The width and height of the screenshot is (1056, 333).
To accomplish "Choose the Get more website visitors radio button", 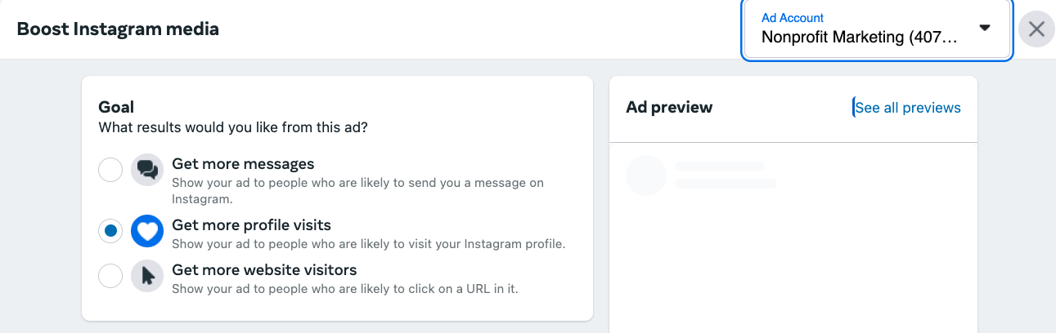I will (110, 276).
